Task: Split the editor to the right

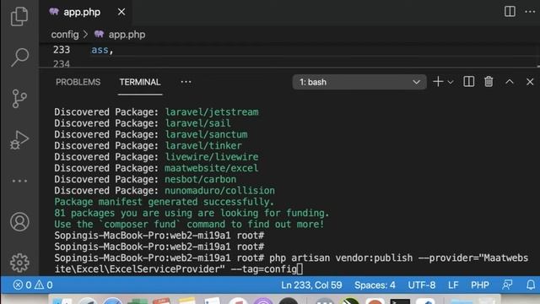Action: tap(510, 12)
